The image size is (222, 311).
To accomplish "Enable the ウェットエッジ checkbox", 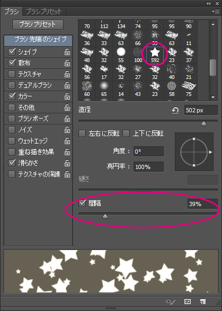I will [x=12, y=141].
